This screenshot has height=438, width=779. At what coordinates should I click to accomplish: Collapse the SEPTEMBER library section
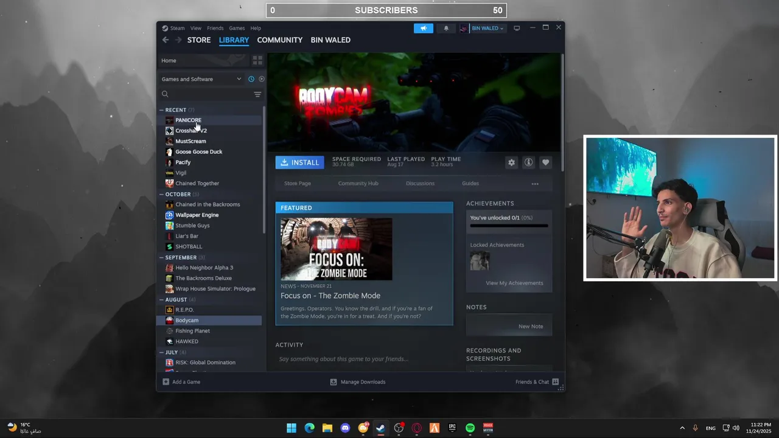point(181,257)
